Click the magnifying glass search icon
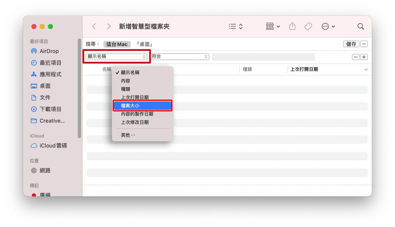The image size is (395, 227). [x=361, y=27]
